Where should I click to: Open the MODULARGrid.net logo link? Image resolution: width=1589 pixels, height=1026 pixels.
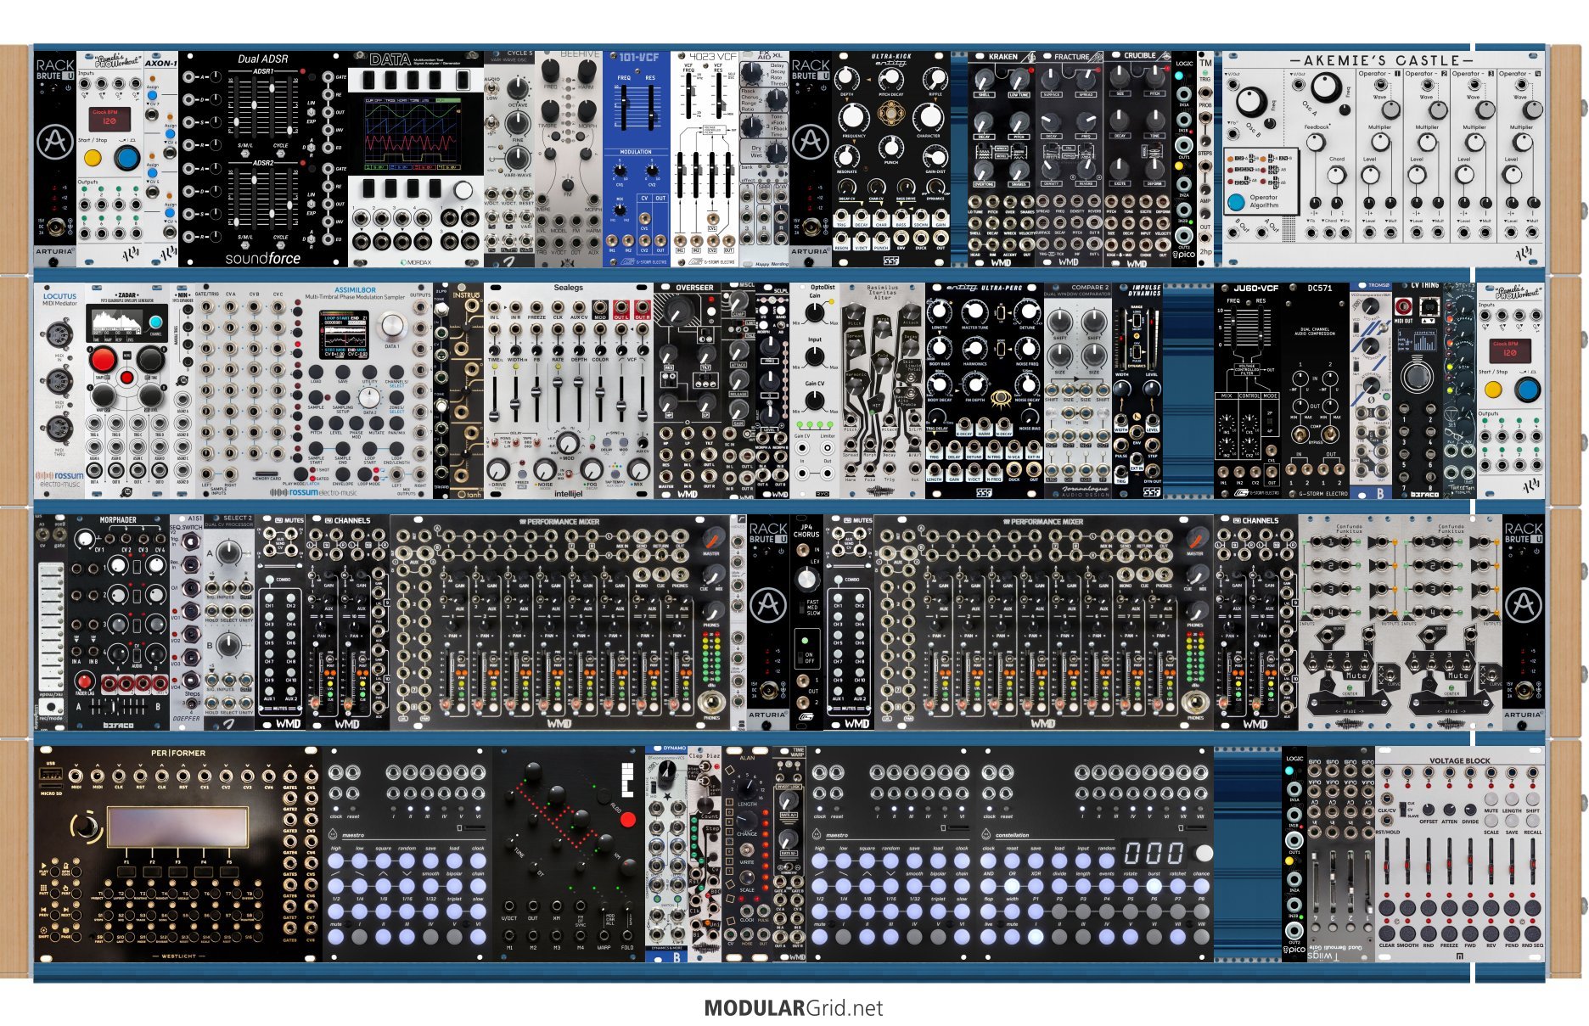(793, 1008)
